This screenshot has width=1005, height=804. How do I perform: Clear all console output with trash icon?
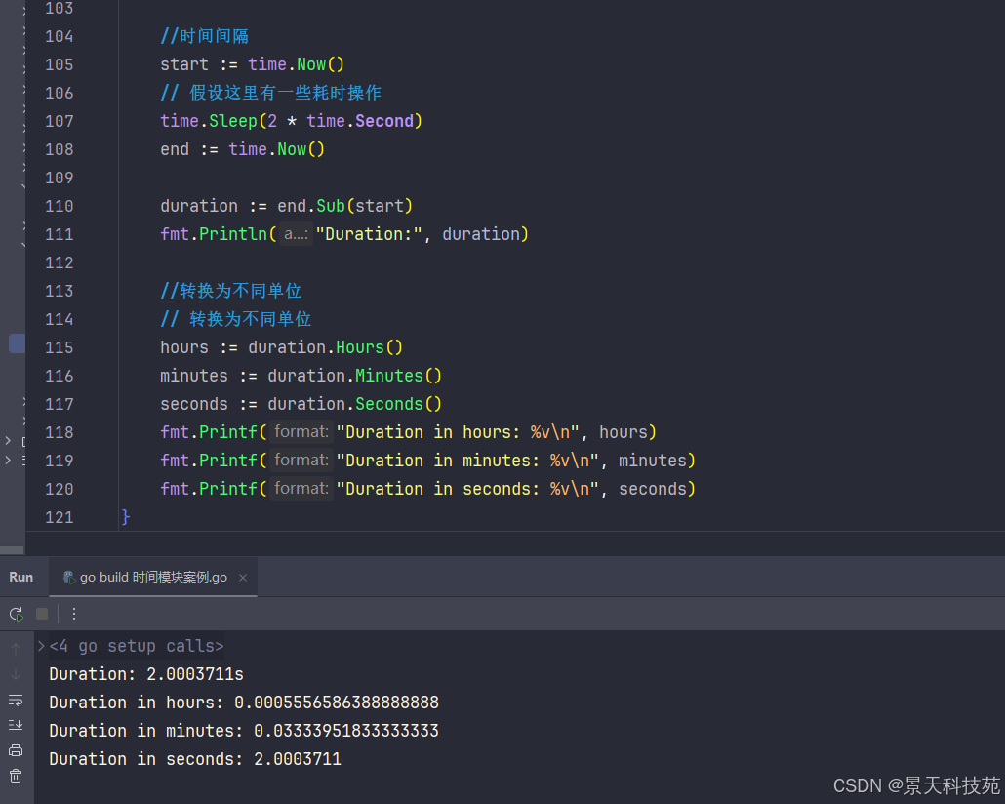[x=16, y=776]
